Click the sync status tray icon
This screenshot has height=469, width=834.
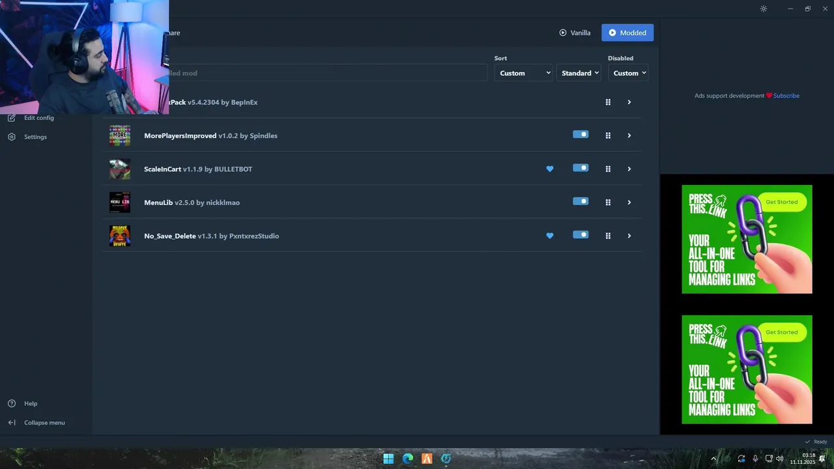[741, 459]
